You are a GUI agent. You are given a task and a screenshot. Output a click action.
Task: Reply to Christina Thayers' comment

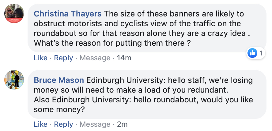63,58
